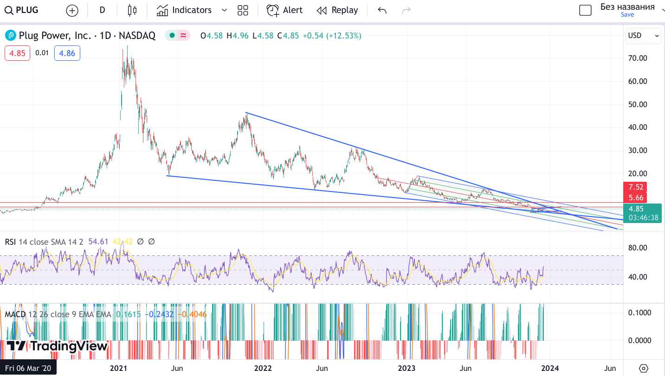Click RSI value 54.61

(97, 242)
